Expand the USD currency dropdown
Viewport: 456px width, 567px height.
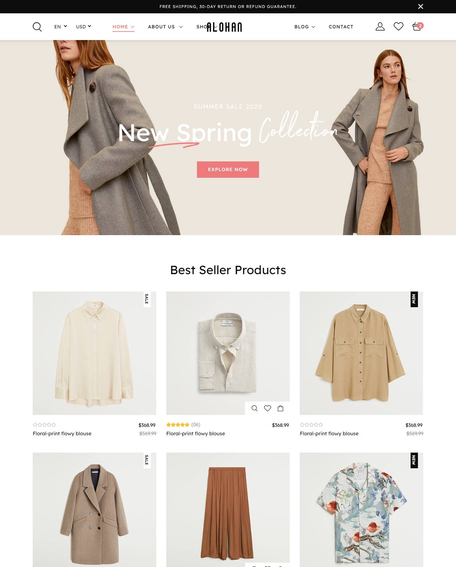click(83, 26)
